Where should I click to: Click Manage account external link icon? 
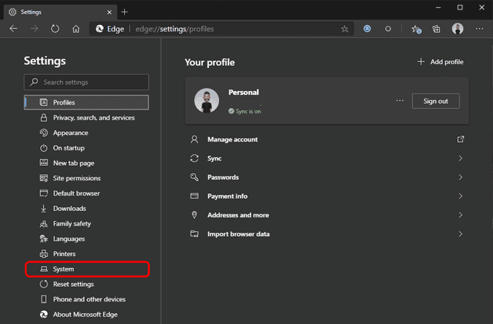tap(460, 139)
